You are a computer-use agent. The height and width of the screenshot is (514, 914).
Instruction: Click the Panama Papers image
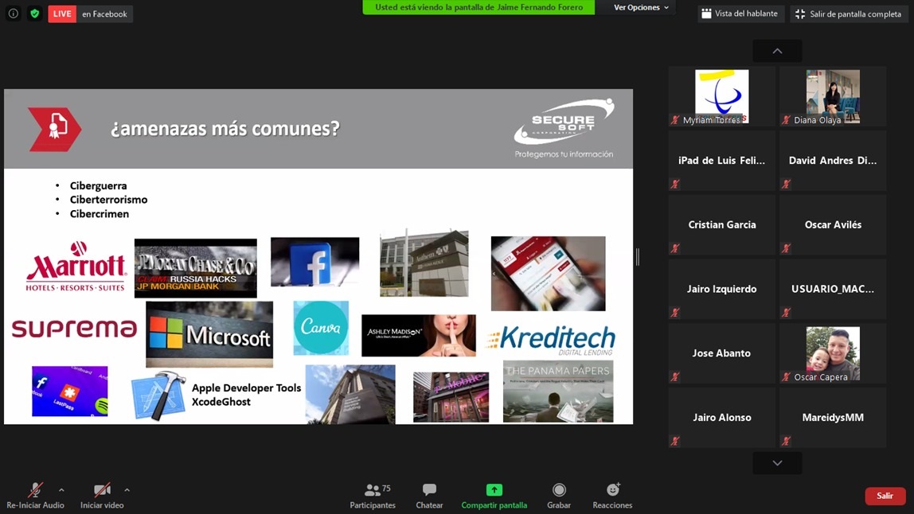click(x=558, y=391)
